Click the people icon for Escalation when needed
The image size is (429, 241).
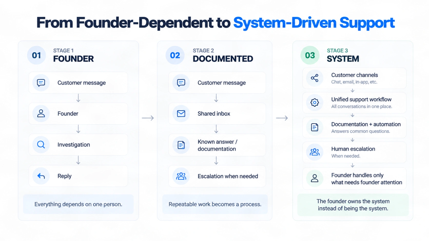point(181,176)
